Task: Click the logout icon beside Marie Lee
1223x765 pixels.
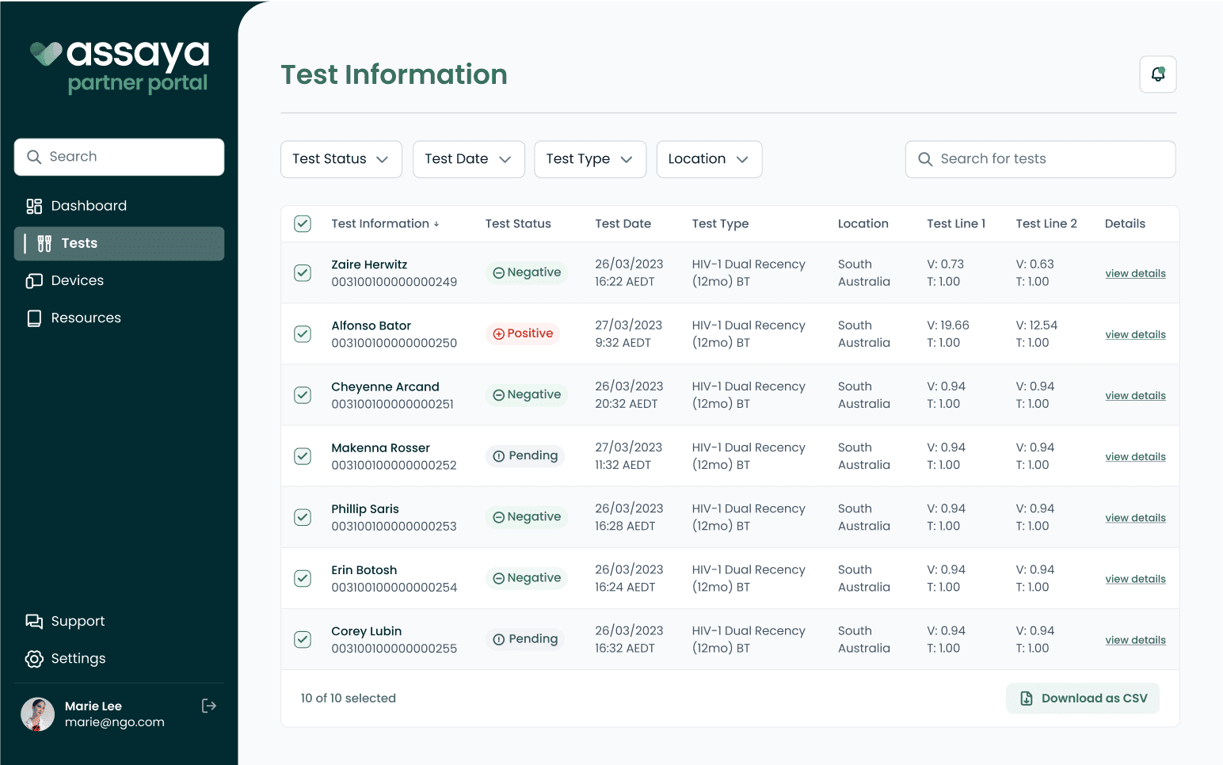Action: point(209,706)
